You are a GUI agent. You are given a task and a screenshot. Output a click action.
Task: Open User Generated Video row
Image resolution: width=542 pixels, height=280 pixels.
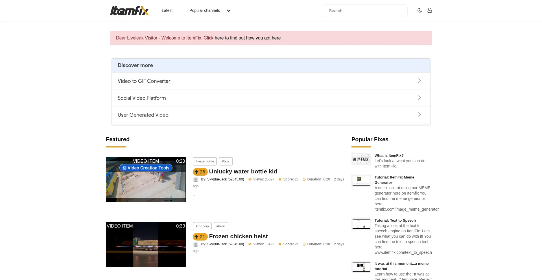[271, 115]
